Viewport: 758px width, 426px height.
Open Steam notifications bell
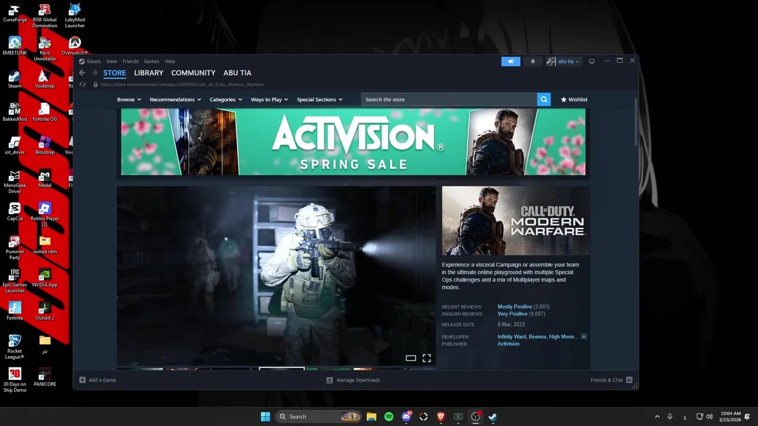click(x=532, y=62)
